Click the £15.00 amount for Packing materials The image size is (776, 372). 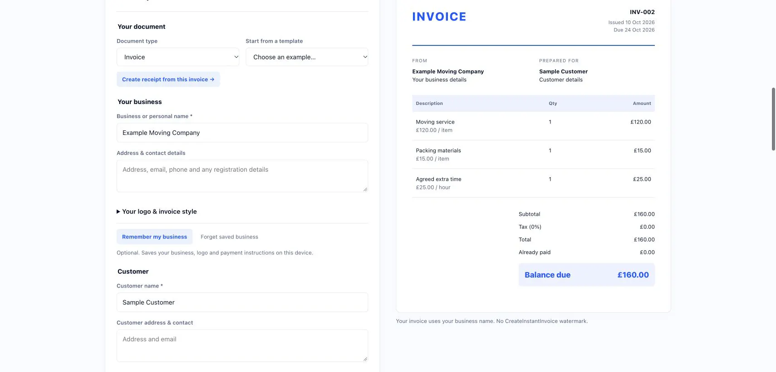click(x=642, y=151)
